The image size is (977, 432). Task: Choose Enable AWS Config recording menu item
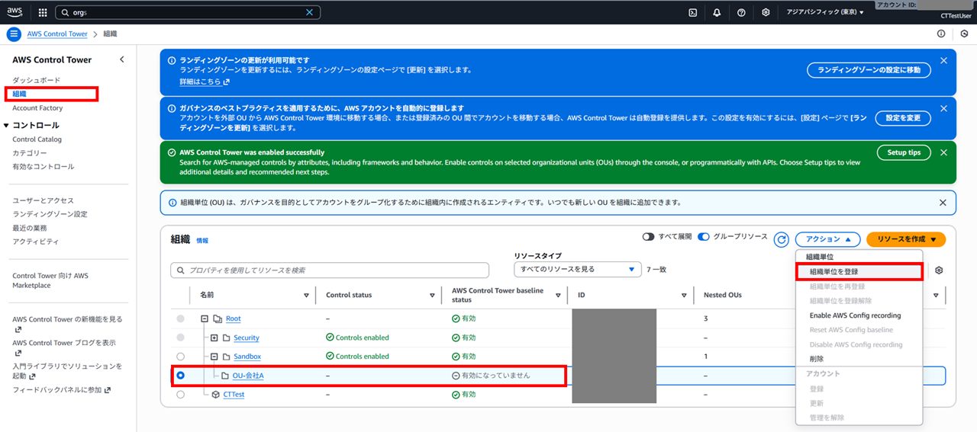click(855, 315)
